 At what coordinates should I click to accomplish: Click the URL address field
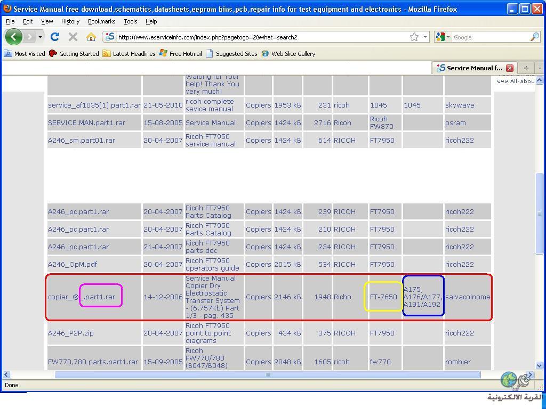coord(262,37)
